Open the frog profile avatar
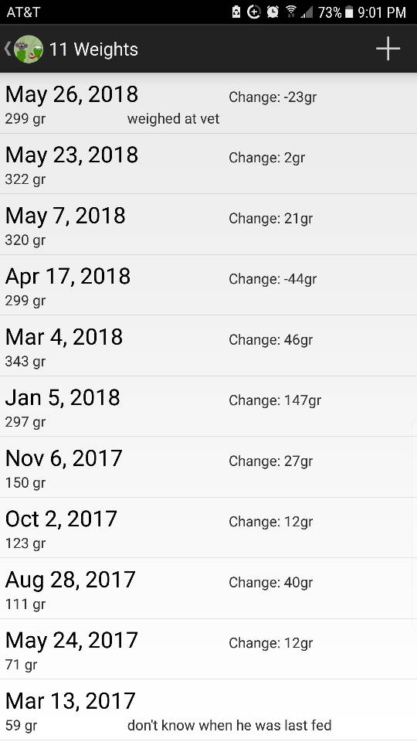417x742 pixels. click(x=29, y=49)
